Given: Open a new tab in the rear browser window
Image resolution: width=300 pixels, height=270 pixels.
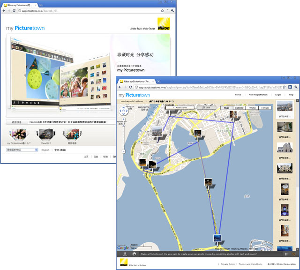Looking at the screenshot, I should [x=41, y=5].
